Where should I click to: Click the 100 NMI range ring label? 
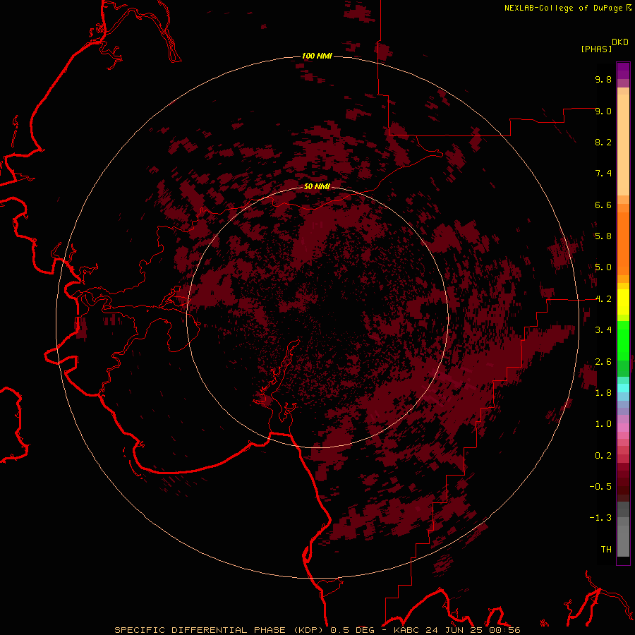coord(317,56)
